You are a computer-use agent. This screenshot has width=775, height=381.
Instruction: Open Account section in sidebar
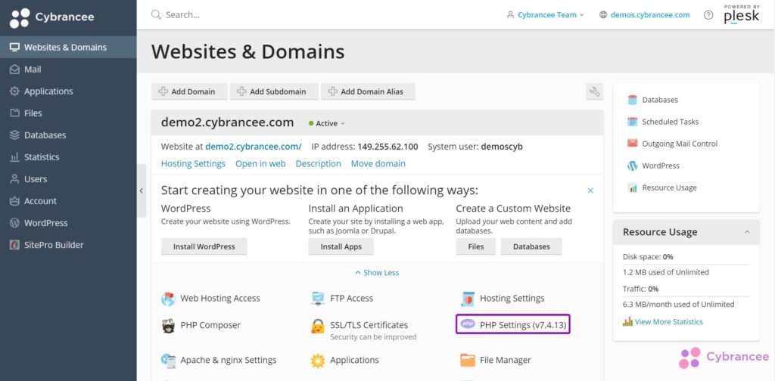point(68,201)
